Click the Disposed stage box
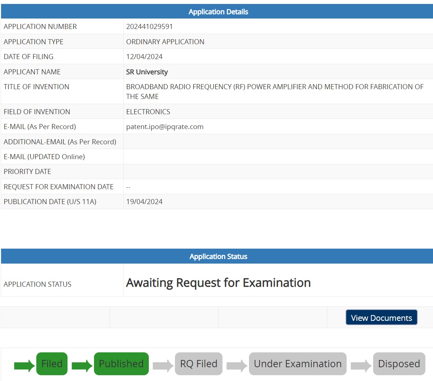 click(x=399, y=364)
